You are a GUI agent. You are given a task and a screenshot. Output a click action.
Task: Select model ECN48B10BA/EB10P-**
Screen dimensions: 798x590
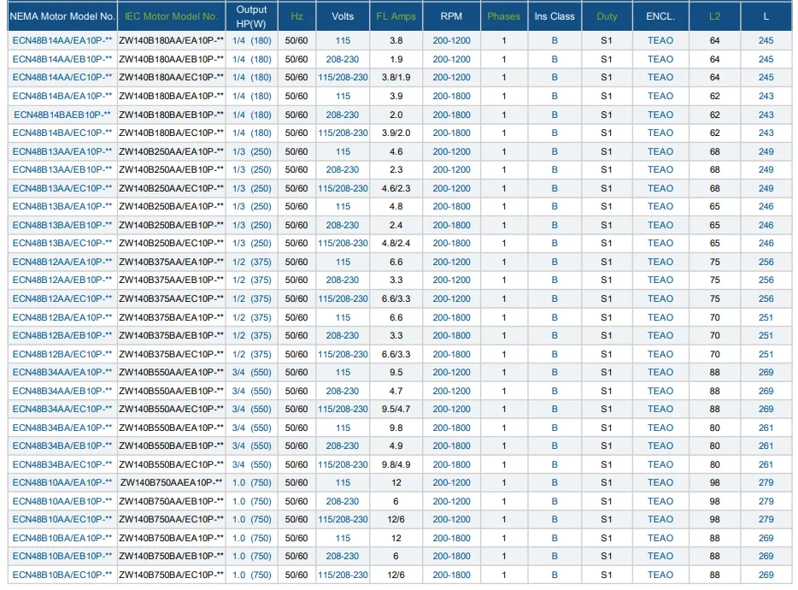pyautogui.click(x=62, y=557)
